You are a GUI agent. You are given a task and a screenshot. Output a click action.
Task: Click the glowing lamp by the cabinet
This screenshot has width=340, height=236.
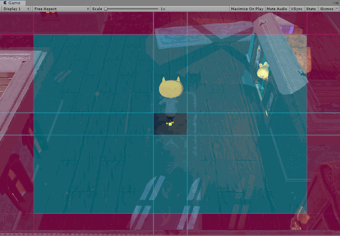click(x=263, y=71)
